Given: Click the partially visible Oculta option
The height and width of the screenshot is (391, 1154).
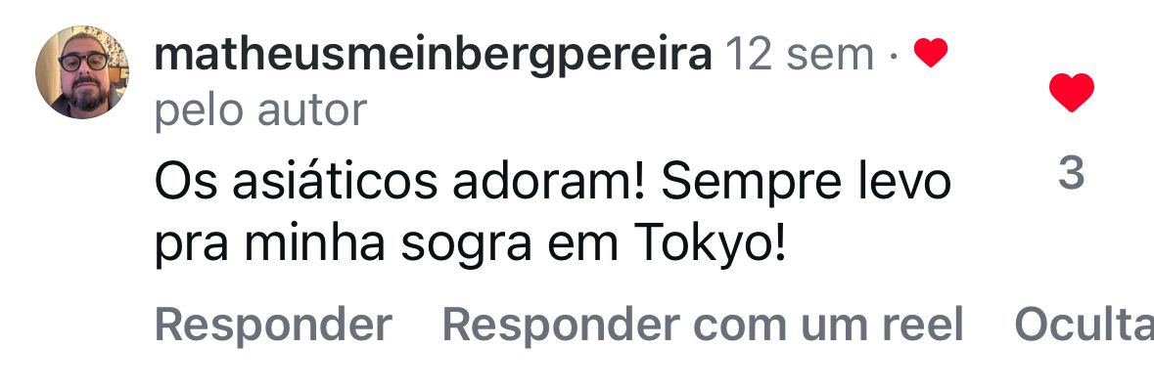Looking at the screenshot, I should (x=1083, y=325).
